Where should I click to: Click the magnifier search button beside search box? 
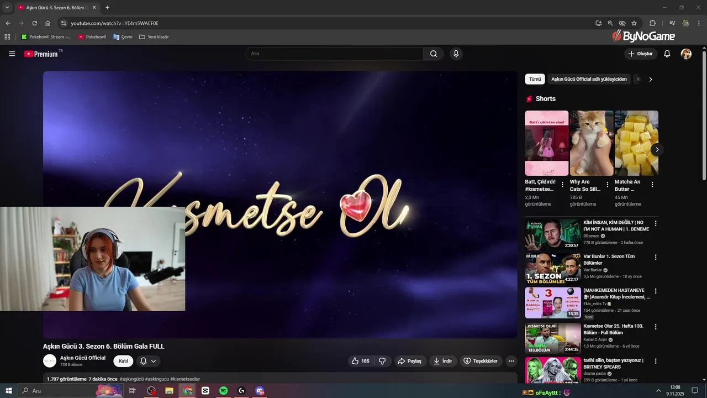(434, 54)
